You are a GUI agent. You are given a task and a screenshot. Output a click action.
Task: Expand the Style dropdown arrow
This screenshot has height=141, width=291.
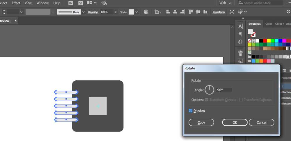[136, 12]
